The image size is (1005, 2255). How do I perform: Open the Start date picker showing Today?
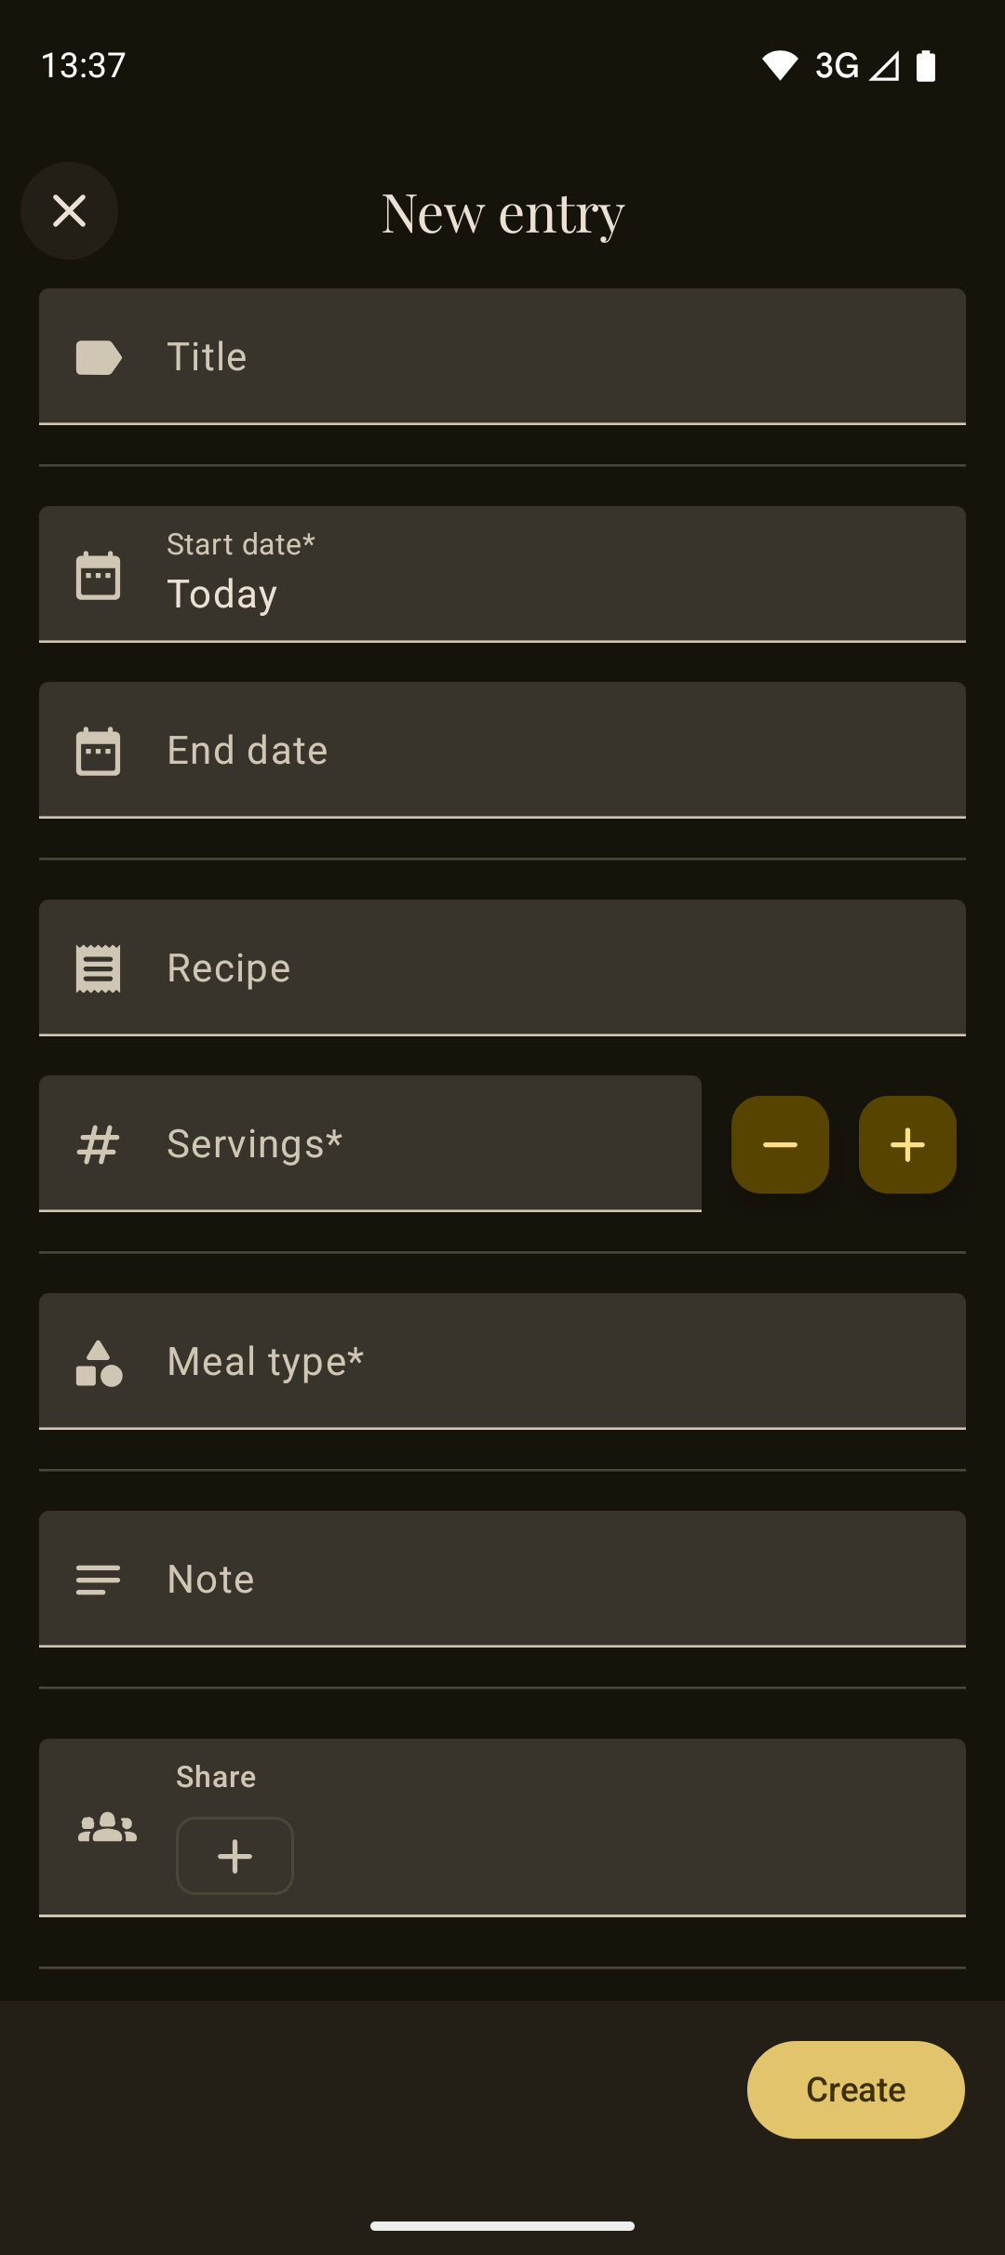558,575
